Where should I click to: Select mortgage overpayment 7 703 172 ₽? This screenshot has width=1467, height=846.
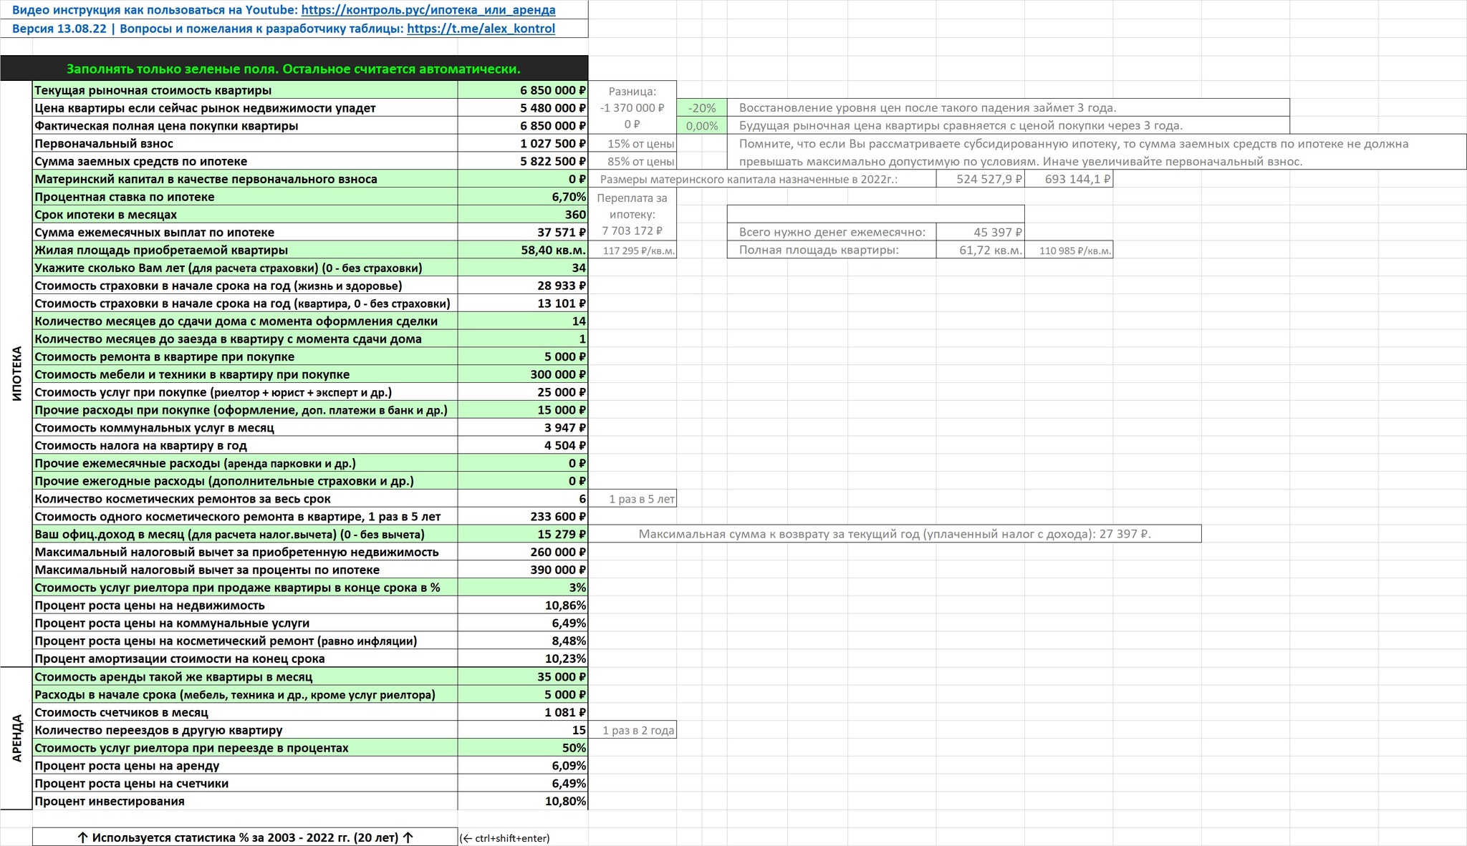pos(633,231)
